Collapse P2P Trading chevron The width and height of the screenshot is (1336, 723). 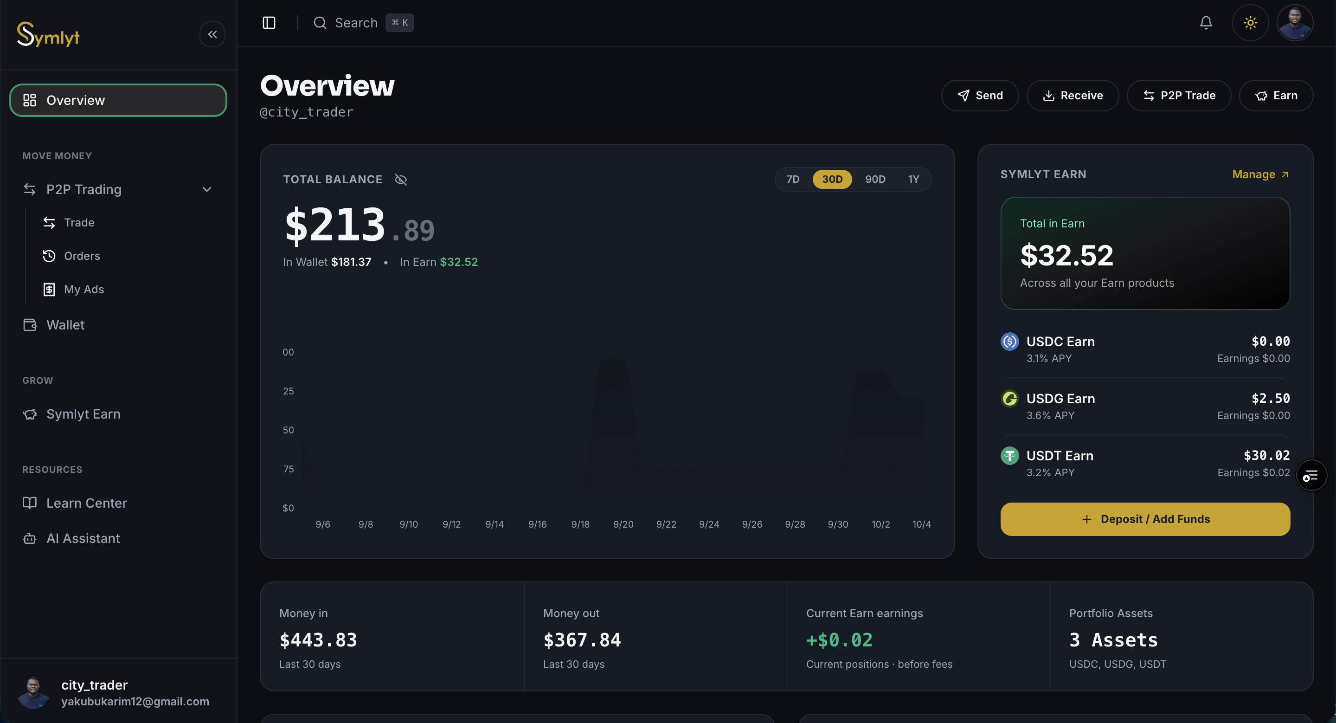tap(207, 189)
